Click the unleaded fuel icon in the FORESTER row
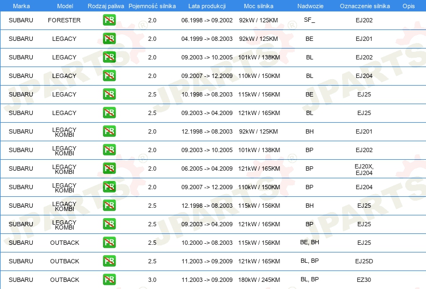This screenshot has width=426, height=289. coord(109,20)
